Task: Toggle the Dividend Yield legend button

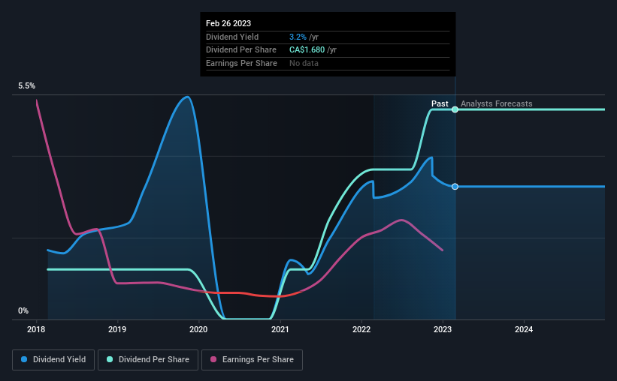Action: [x=53, y=360]
